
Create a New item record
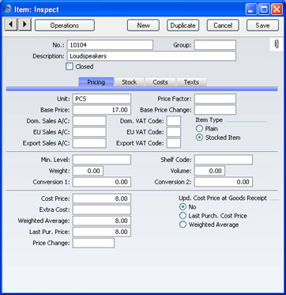click(x=143, y=25)
